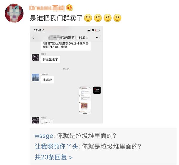Open the pixelated poster profile avatar
Screen dimensions: 179x165
click(x=14, y=13)
